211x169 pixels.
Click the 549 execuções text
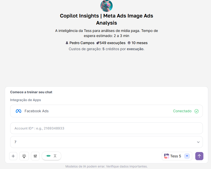pyautogui.click(x=113, y=43)
